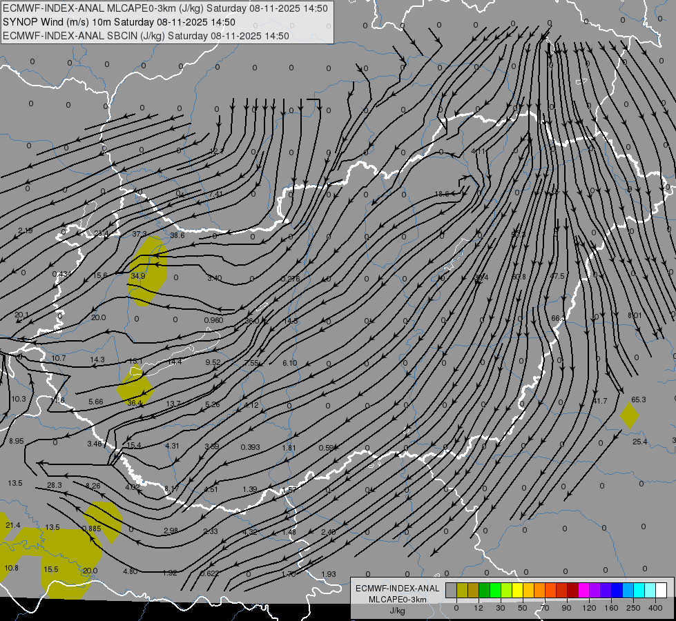Click the pure blue swatch after 160
676x621 pixels.
coord(617,591)
